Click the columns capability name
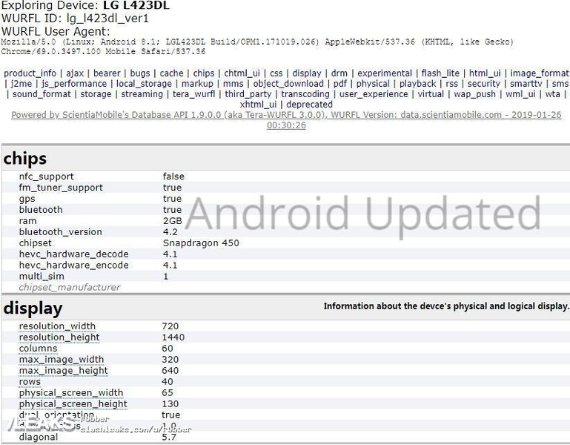The image size is (570, 445). (x=38, y=349)
